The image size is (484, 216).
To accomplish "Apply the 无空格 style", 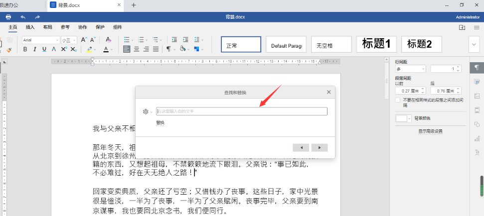I will [x=331, y=44].
